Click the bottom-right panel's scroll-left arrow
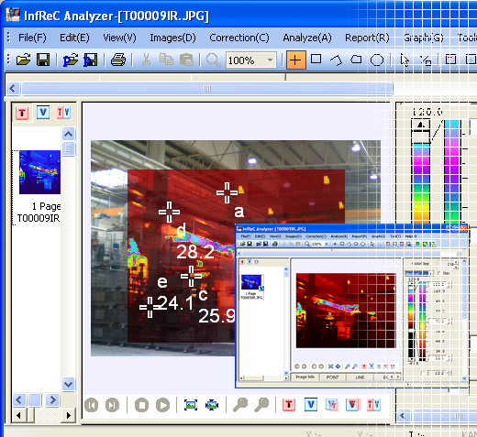 pyautogui.click(x=403, y=416)
